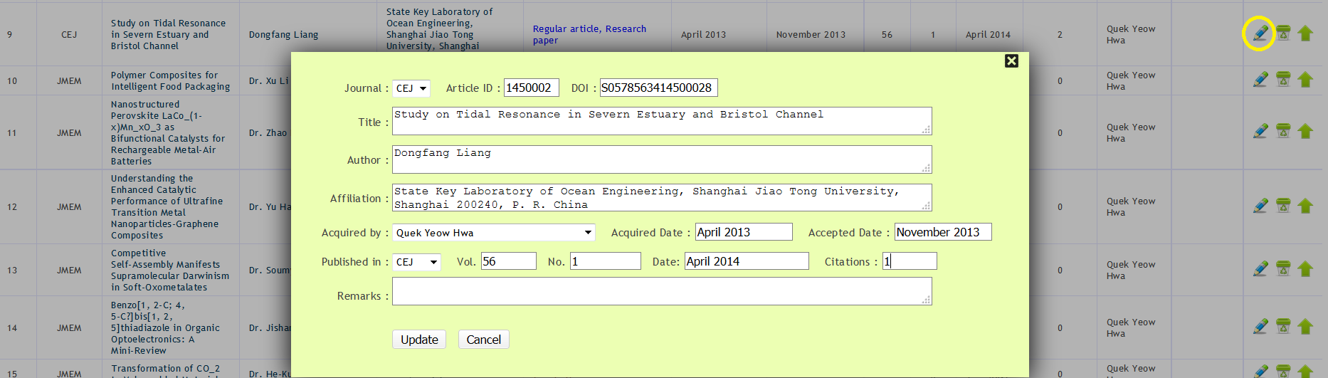The image size is (1328, 378).
Task: Click the edit pencil icon for row 14
Action: pos(1260,327)
